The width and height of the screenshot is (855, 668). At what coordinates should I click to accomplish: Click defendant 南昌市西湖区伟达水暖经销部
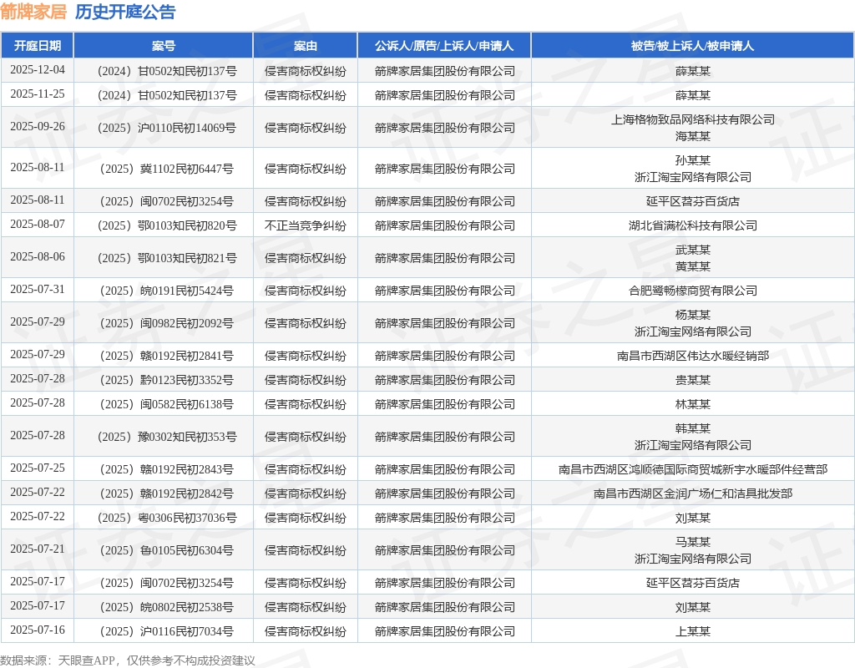point(692,356)
